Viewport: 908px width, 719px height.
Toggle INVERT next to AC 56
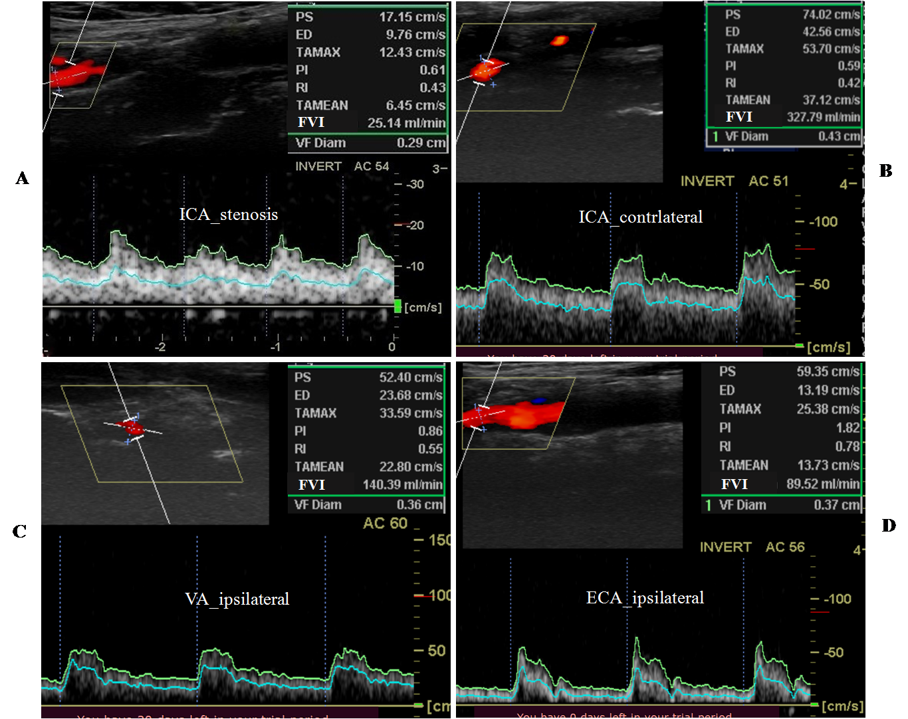725,548
